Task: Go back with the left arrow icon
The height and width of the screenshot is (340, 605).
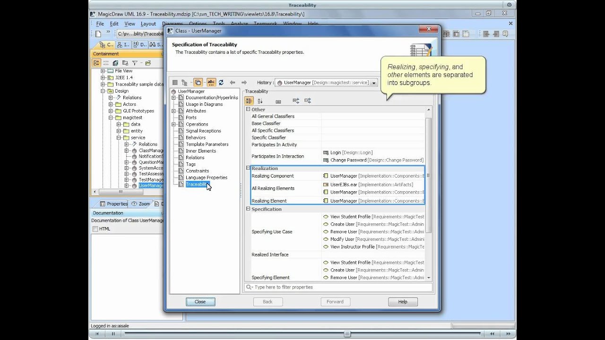Action: pos(233,83)
